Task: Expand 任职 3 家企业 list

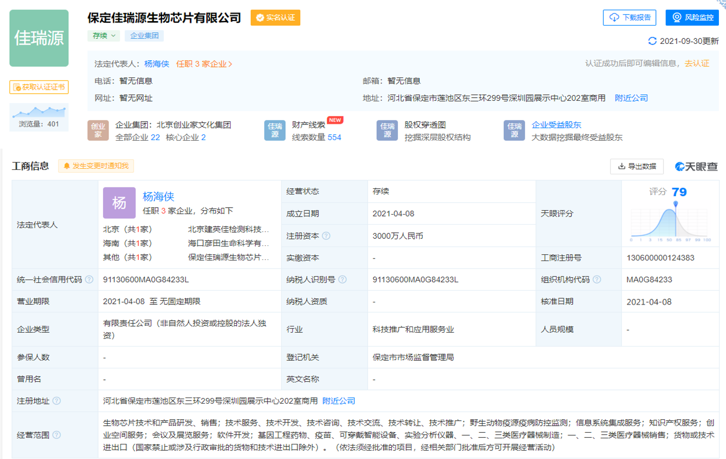Action: pos(204,64)
